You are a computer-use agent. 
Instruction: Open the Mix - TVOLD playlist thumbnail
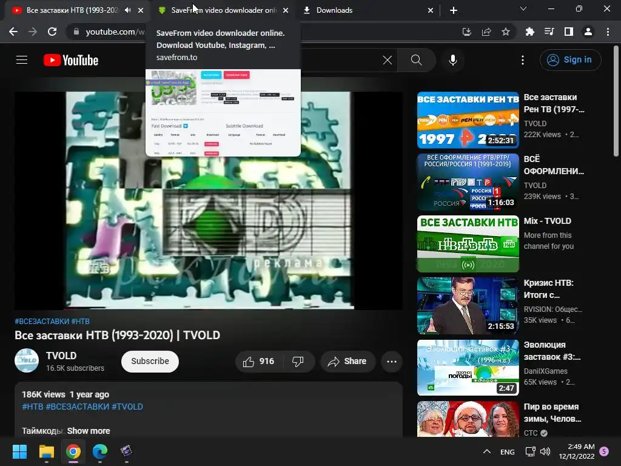(468, 244)
